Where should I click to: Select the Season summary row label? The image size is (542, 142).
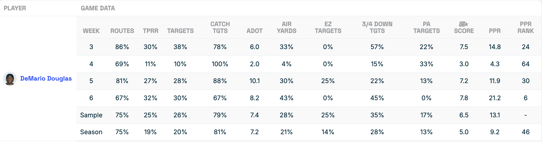click(x=91, y=132)
